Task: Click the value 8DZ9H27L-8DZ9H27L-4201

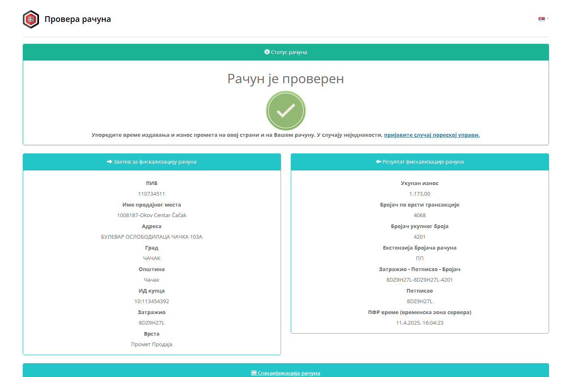Action: (x=419, y=280)
